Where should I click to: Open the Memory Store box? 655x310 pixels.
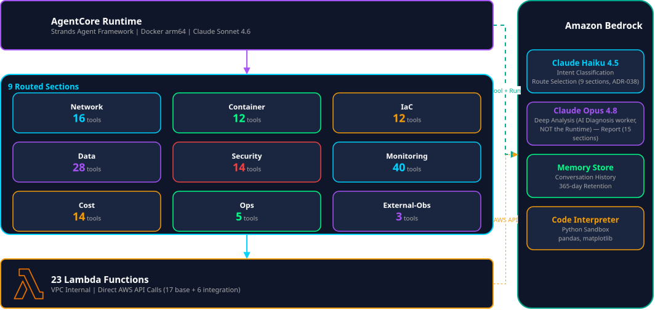point(585,176)
